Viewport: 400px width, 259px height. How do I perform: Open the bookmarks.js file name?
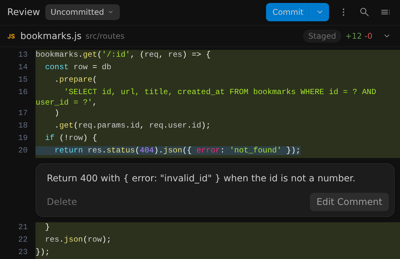click(x=51, y=36)
